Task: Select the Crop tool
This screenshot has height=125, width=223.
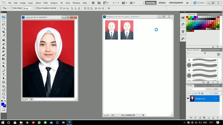Action: tap(3, 32)
